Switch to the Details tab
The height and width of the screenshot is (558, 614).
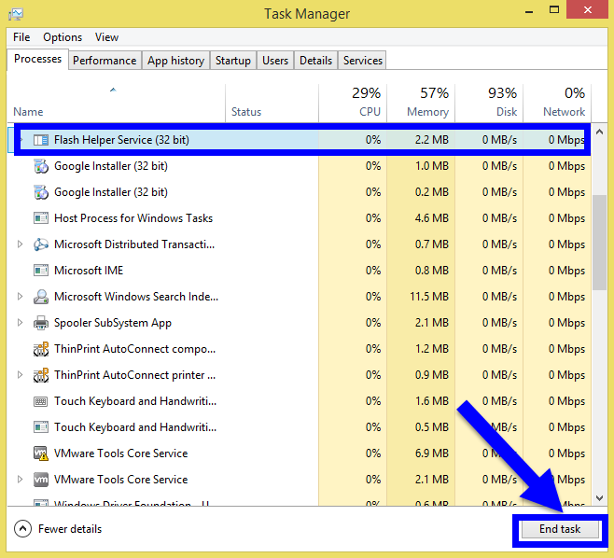[x=315, y=61]
